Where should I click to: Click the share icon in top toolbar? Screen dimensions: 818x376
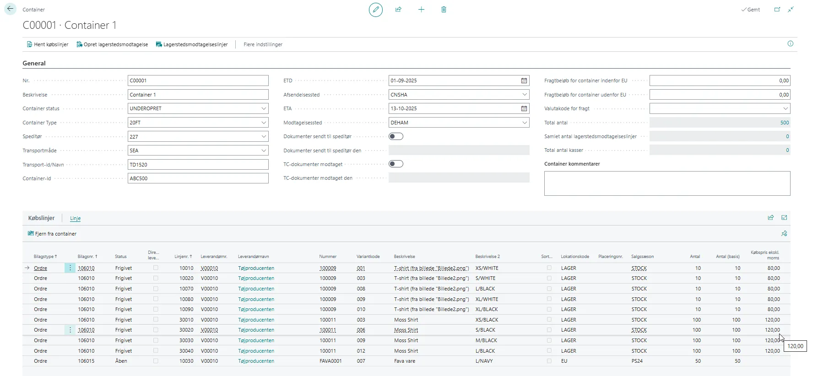[x=398, y=10]
